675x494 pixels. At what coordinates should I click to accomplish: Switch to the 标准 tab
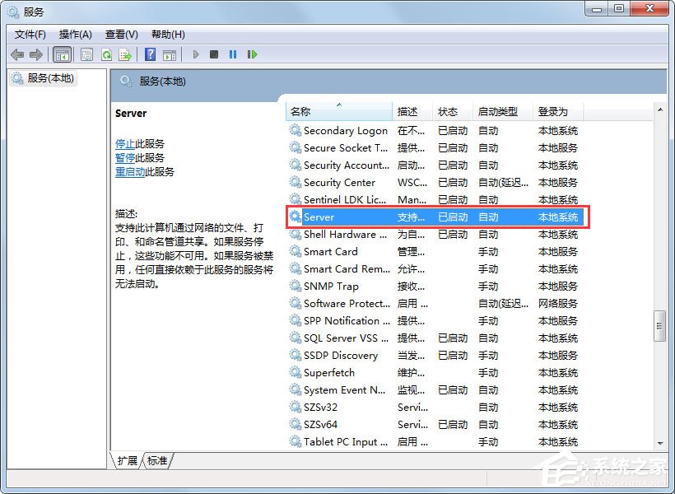156,461
